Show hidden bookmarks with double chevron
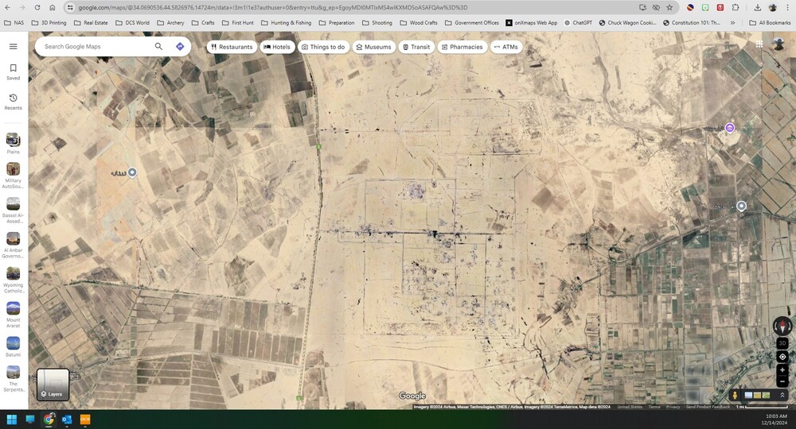 pos(732,23)
